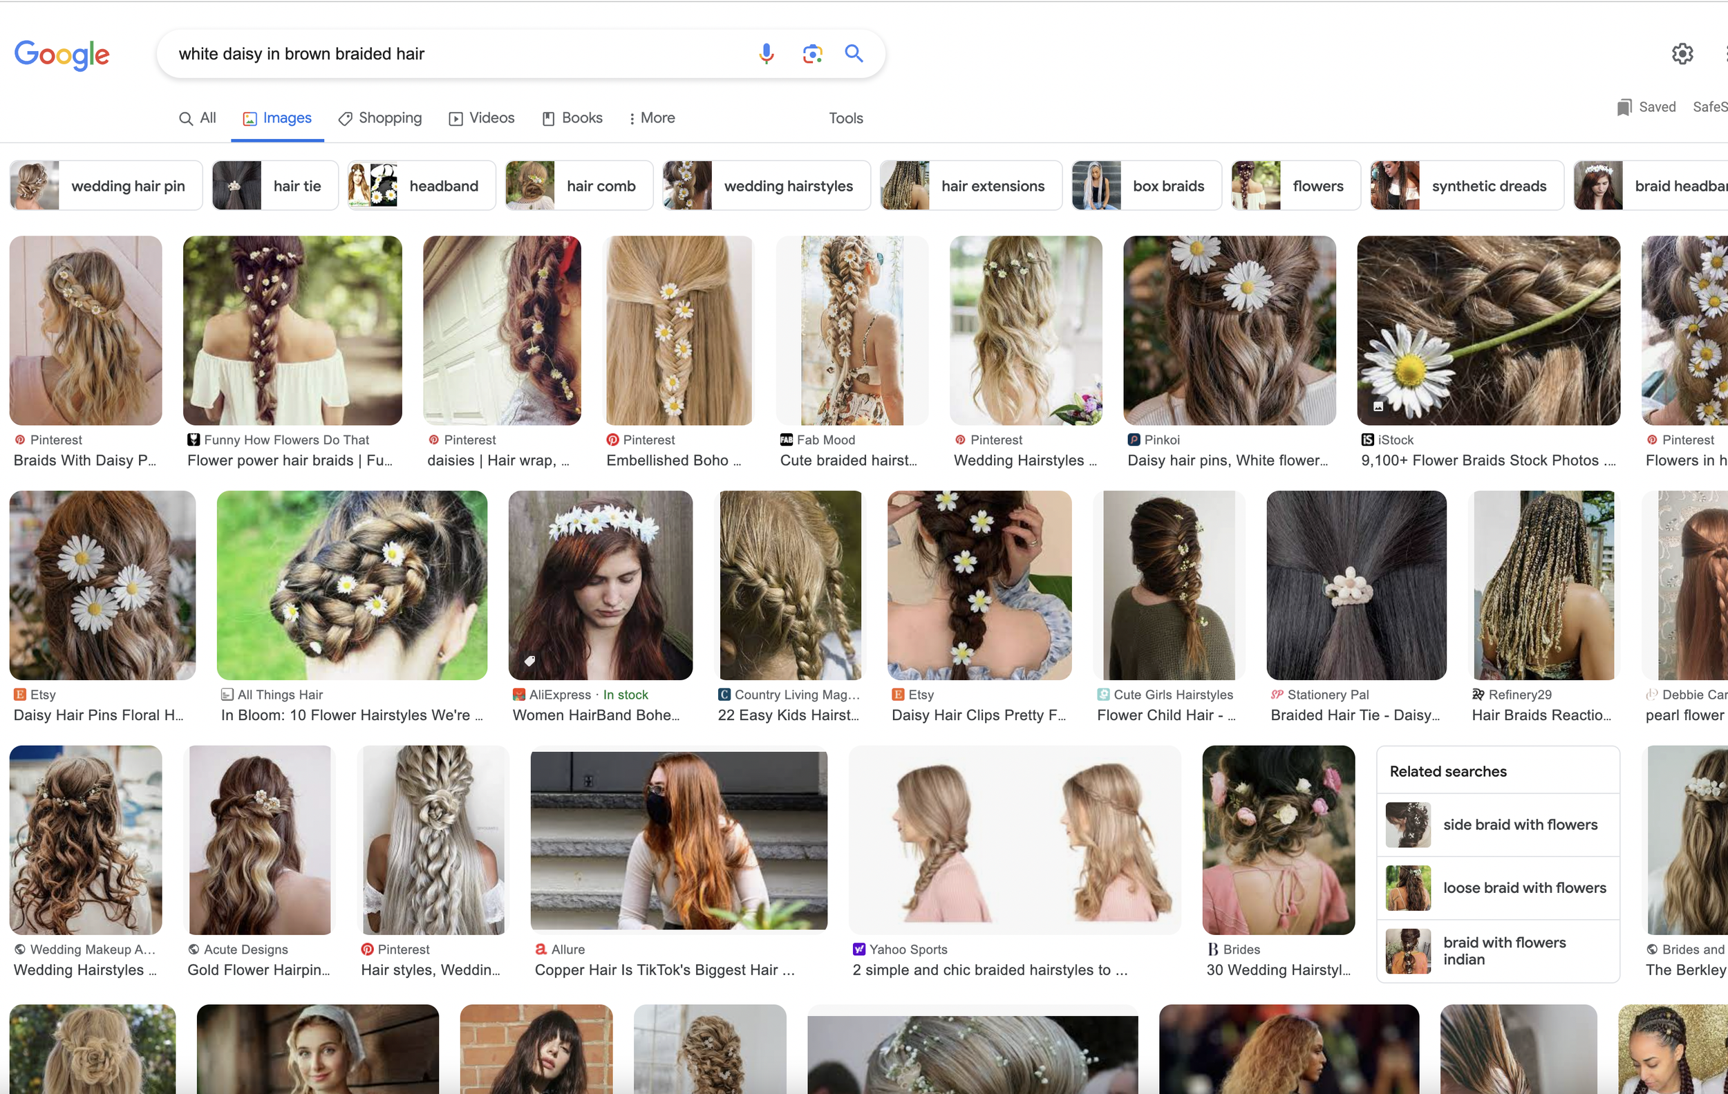The height and width of the screenshot is (1094, 1728).
Task: Click the iStock source favicon
Action: 1367,440
